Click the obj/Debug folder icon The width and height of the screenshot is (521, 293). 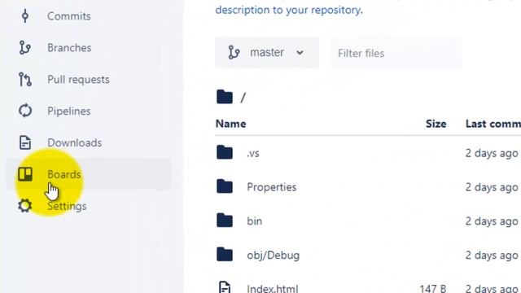tap(225, 255)
